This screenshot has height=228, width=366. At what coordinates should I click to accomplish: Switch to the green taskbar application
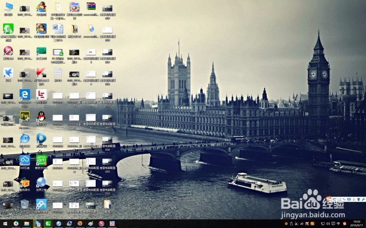48,224
